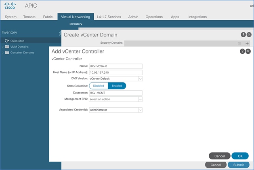Set Stats Collection to Disabled
Image resolution: width=254 pixels, height=170 pixels.
tap(99, 86)
